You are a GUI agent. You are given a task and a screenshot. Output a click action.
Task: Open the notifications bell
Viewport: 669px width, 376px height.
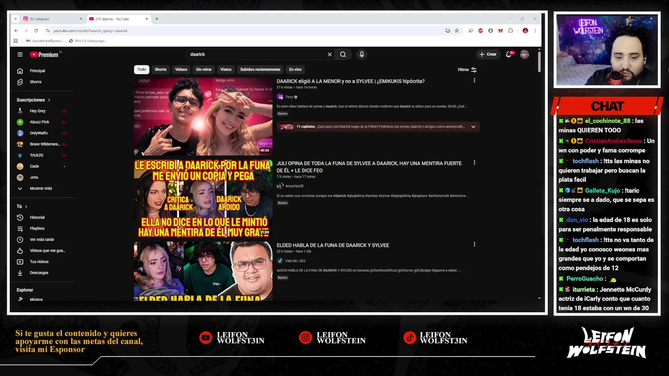point(509,54)
